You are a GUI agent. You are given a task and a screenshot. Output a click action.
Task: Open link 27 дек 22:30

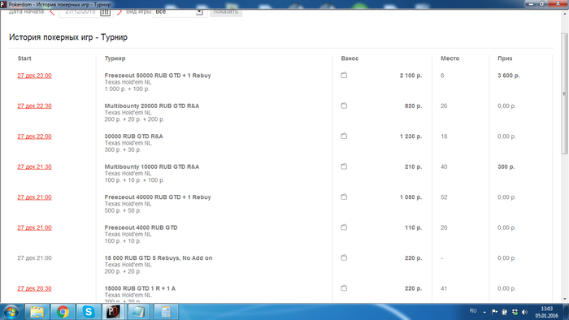[x=34, y=106]
